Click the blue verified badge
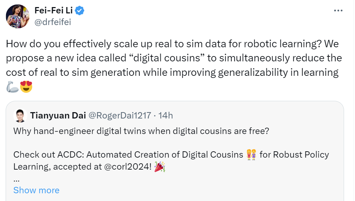Viewport: 355px width, 201px height. 80,11
